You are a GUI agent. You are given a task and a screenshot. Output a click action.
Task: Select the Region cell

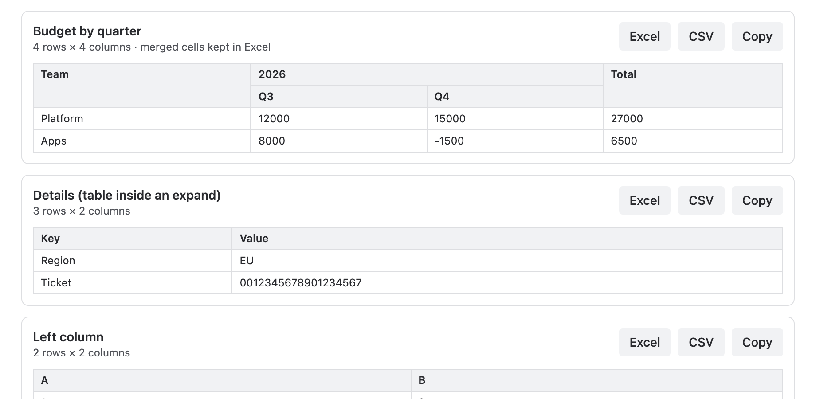click(x=133, y=261)
